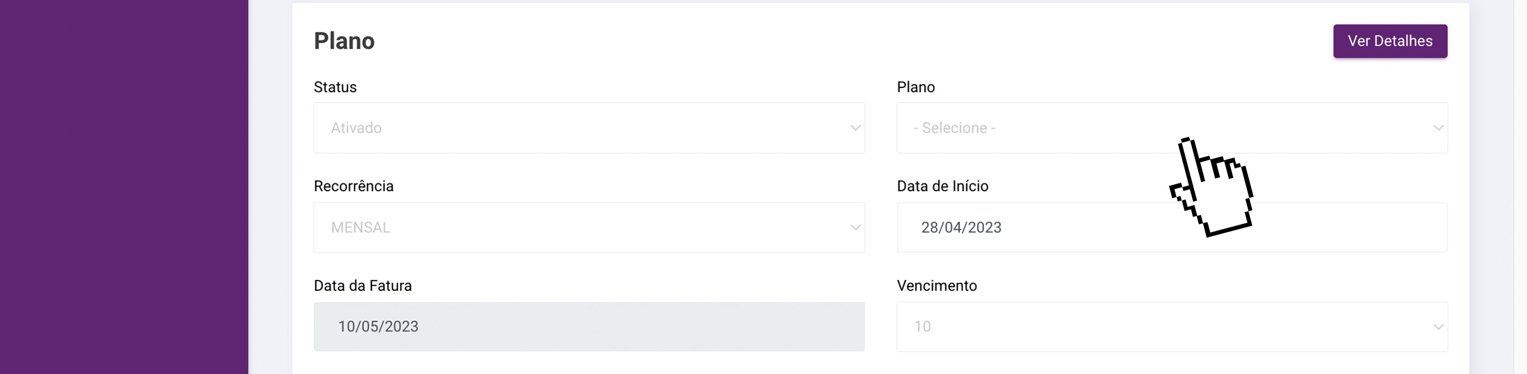The width and height of the screenshot is (1527, 374).
Task: Click the chevron arrow in the Recorrência field
Action: point(855,228)
